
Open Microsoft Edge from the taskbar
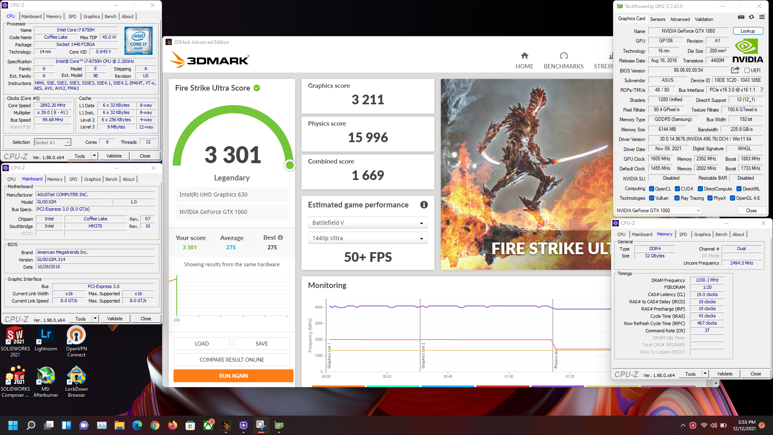click(137, 425)
